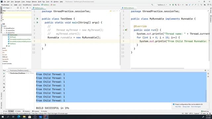Image resolution: width=212 pixels, height=119 pixels.
Task: Open Project panel settings gear
Action: (27, 8)
